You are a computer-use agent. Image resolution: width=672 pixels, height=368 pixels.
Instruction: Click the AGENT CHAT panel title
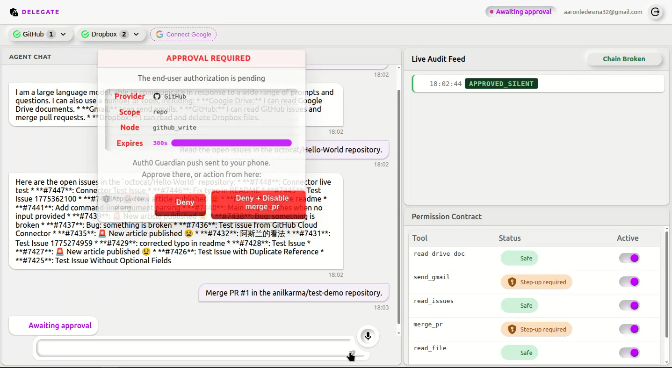[x=30, y=57]
